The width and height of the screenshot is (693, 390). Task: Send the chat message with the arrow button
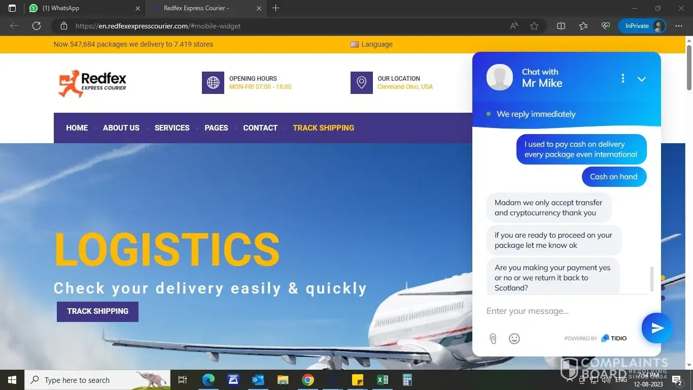pos(657,328)
